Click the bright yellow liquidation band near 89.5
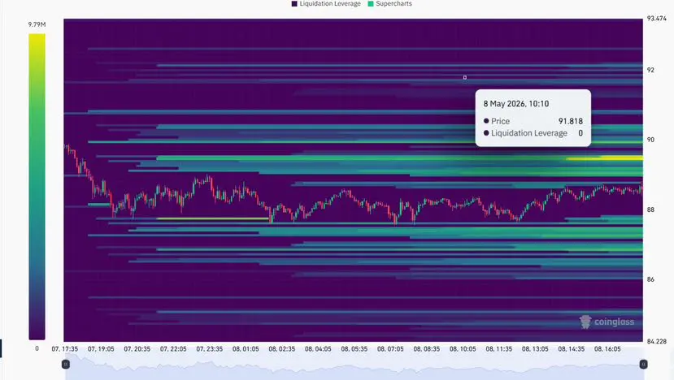The height and width of the screenshot is (380, 674). [x=604, y=158]
